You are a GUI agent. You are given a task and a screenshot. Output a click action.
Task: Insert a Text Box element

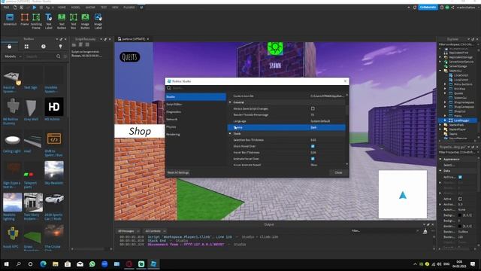[x=74, y=21]
